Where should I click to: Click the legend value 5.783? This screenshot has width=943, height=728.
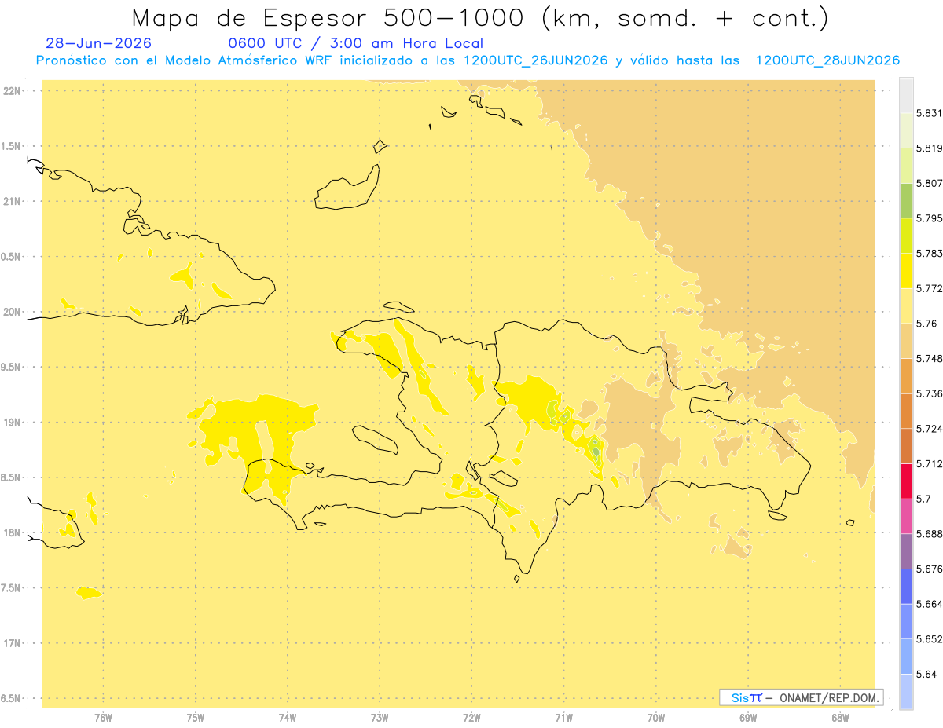click(930, 254)
